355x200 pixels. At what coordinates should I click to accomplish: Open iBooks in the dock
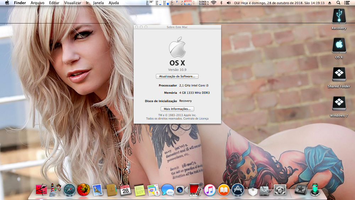click(x=224, y=190)
